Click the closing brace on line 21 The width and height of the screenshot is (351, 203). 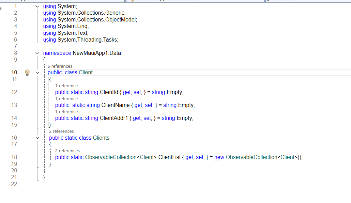point(44,177)
